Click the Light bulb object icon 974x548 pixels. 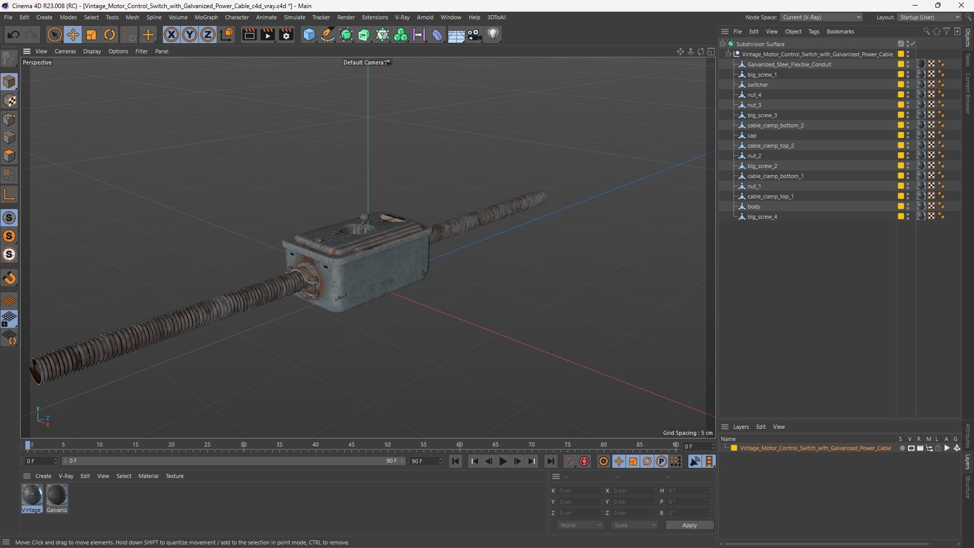pos(493,35)
